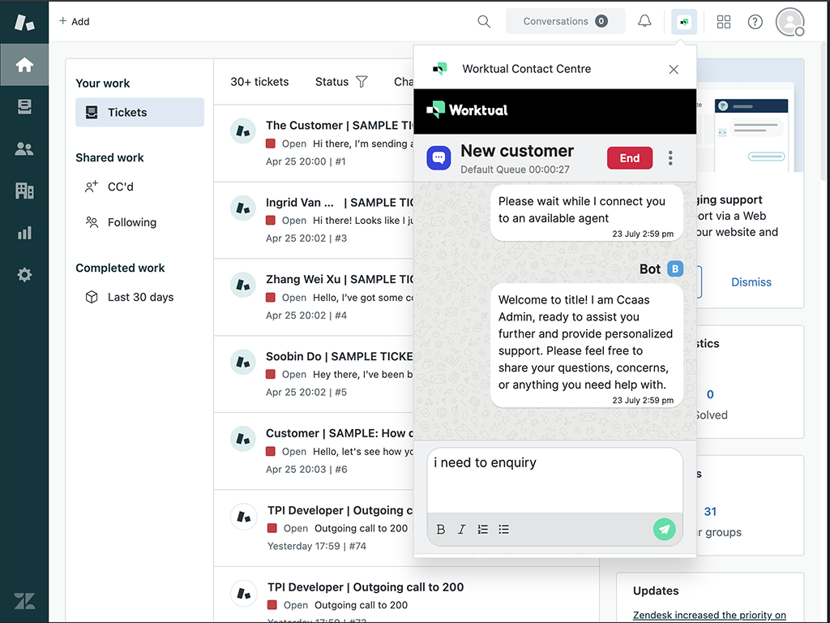Select Tickets under Your work
Viewport: 830px width, 623px height.
[139, 111]
